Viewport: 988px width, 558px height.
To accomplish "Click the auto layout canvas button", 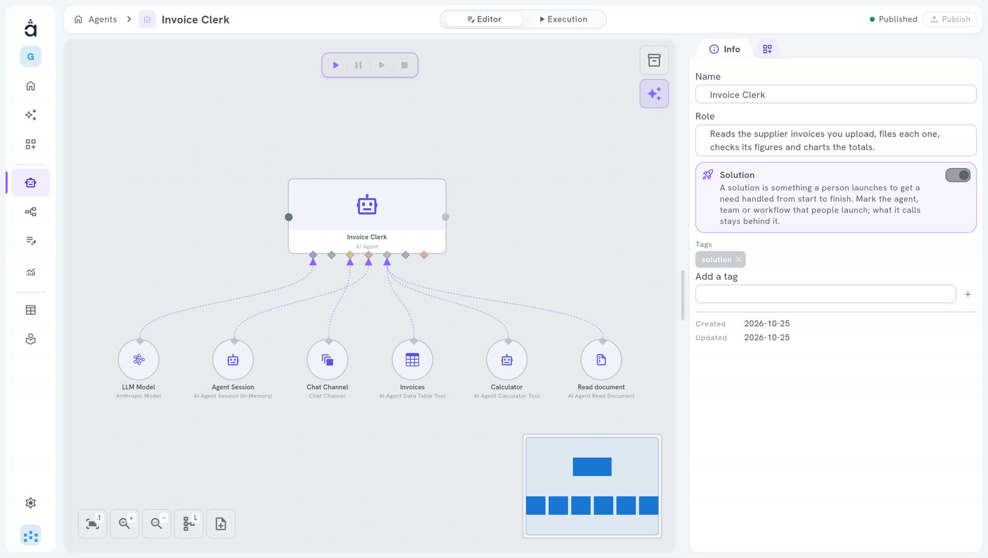I will [x=189, y=523].
